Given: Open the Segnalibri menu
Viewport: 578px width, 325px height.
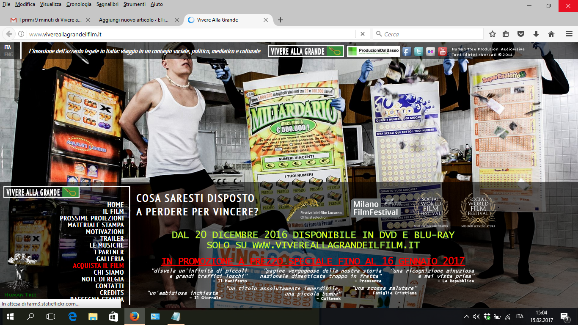Looking at the screenshot, I should (107, 4).
